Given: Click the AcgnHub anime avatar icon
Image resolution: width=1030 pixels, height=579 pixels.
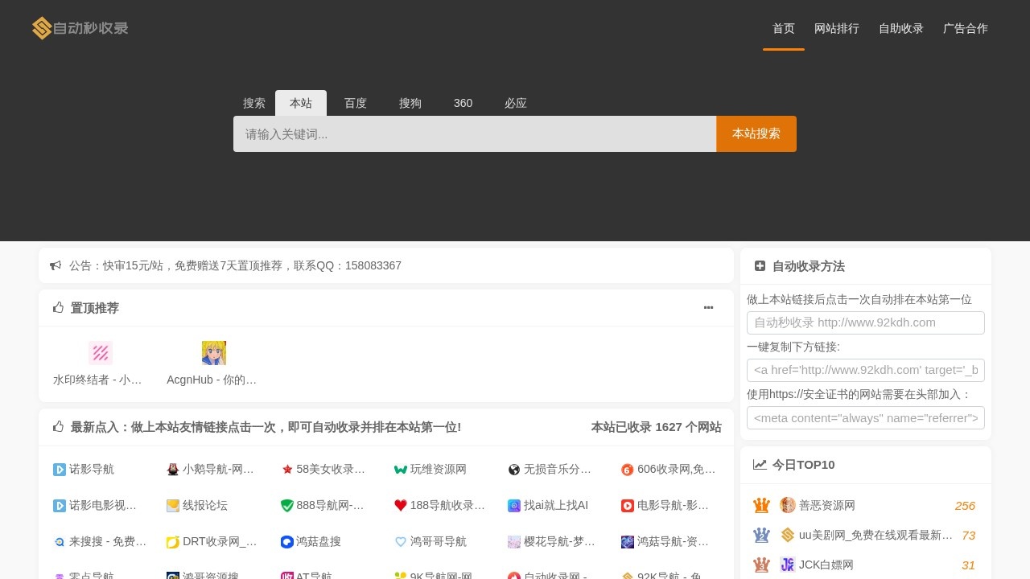Looking at the screenshot, I should click(x=214, y=353).
